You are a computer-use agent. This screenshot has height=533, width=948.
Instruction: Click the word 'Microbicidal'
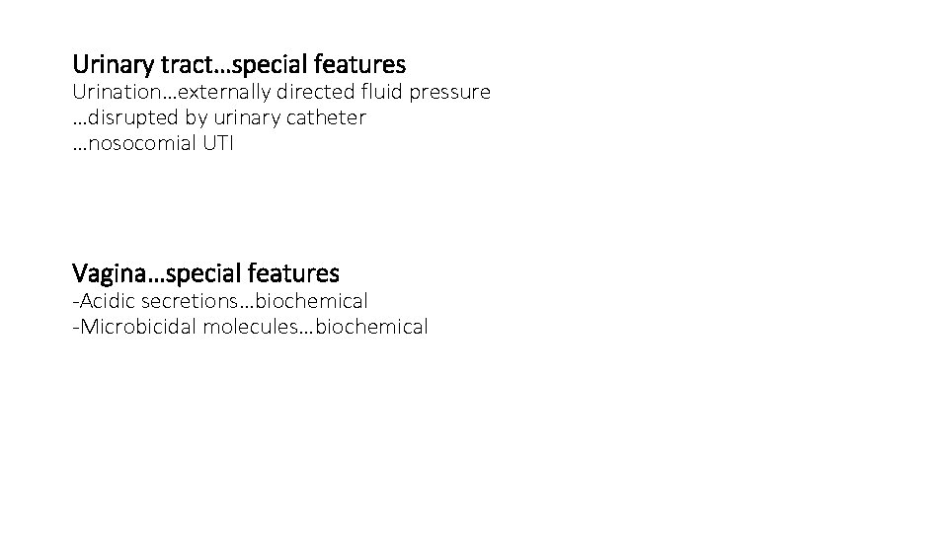click(x=135, y=326)
